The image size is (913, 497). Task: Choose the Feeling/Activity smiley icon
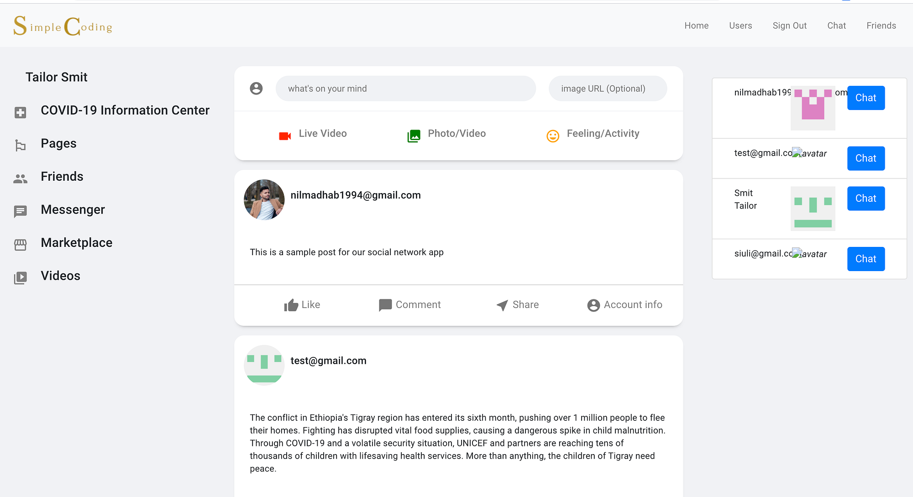(553, 136)
